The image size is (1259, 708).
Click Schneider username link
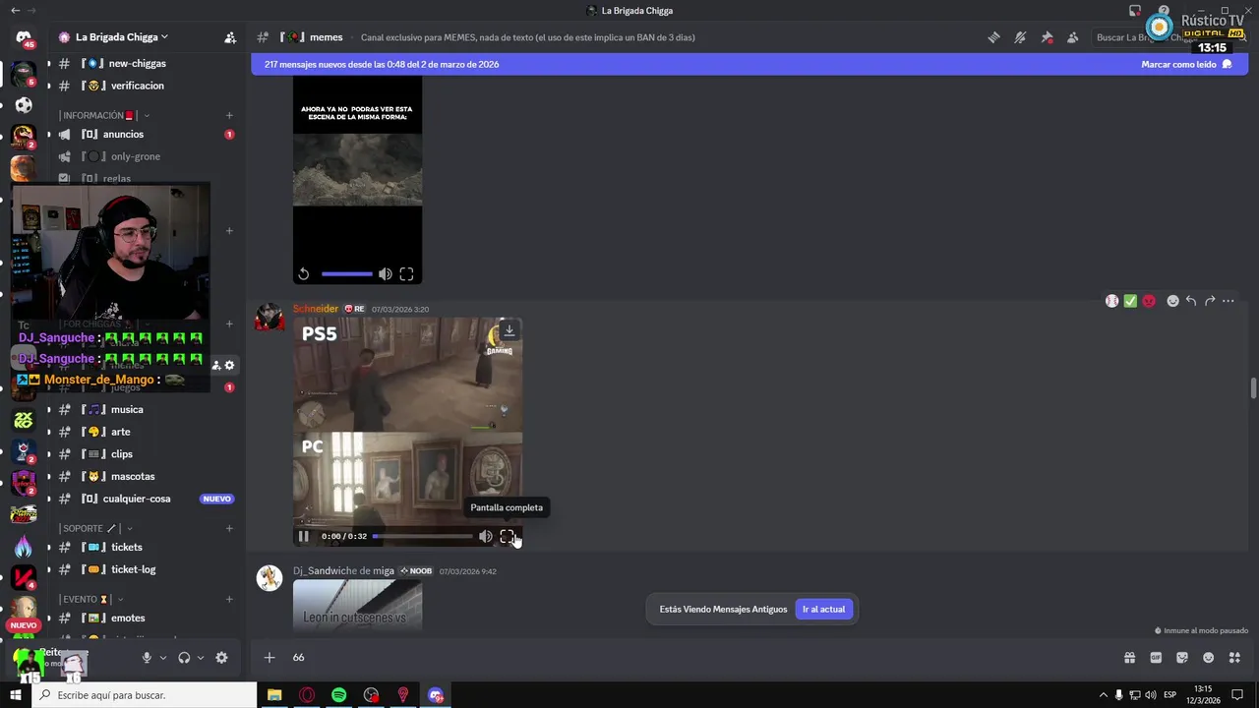316,309
